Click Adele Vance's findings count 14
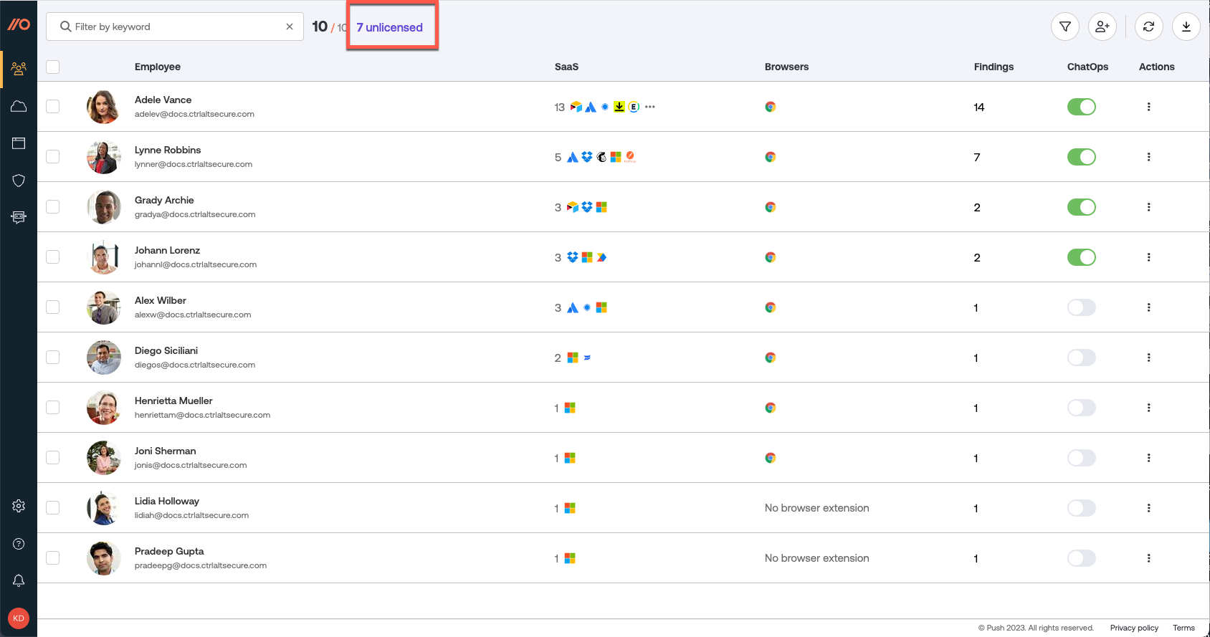This screenshot has width=1210, height=637. pyautogui.click(x=979, y=107)
